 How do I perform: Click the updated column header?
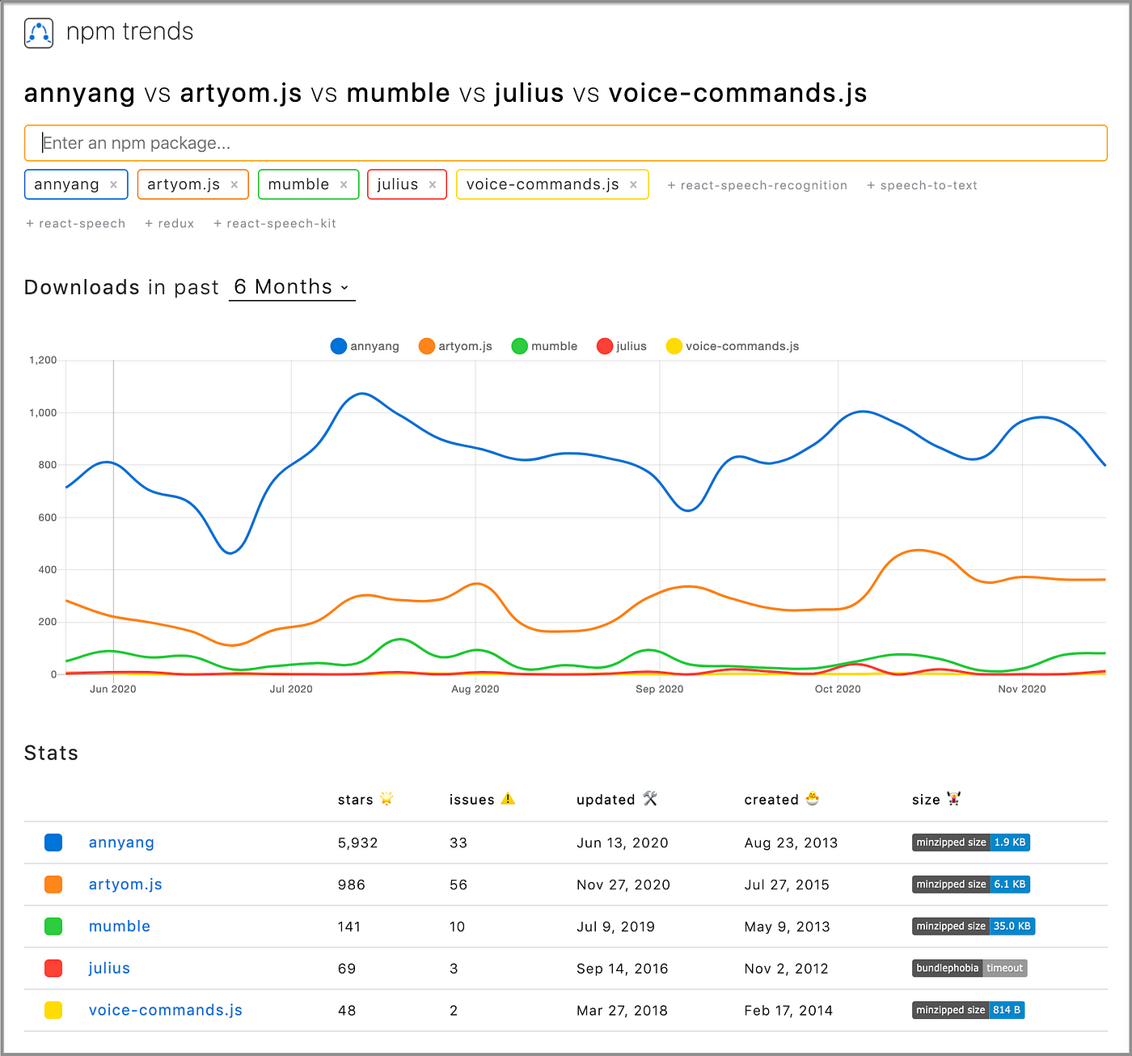[606, 800]
